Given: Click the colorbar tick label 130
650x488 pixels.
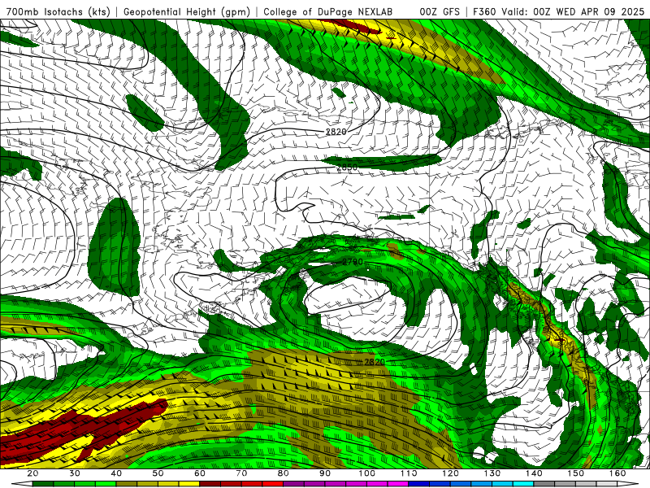Looking at the screenshot, I should tap(492, 473).
